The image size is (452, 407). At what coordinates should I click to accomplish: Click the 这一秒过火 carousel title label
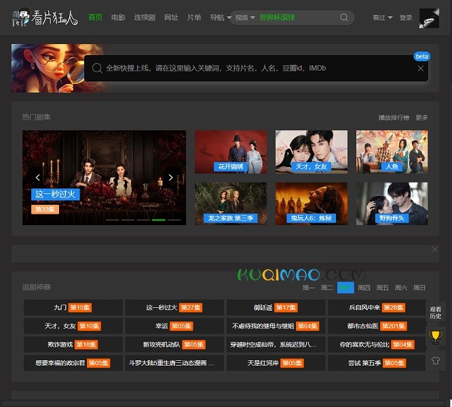[56, 195]
